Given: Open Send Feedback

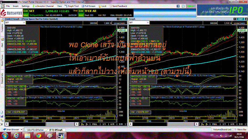Looking at the screenshot, I should coord(118,6).
